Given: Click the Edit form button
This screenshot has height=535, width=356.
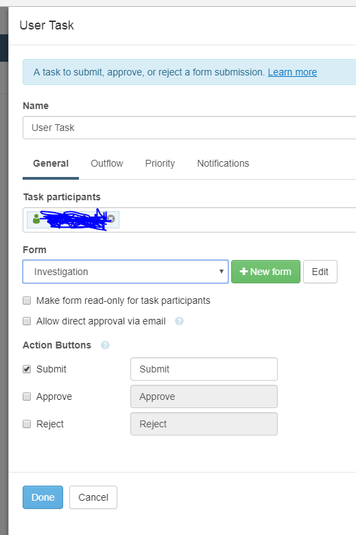Looking at the screenshot, I should pyautogui.click(x=320, y=272).
